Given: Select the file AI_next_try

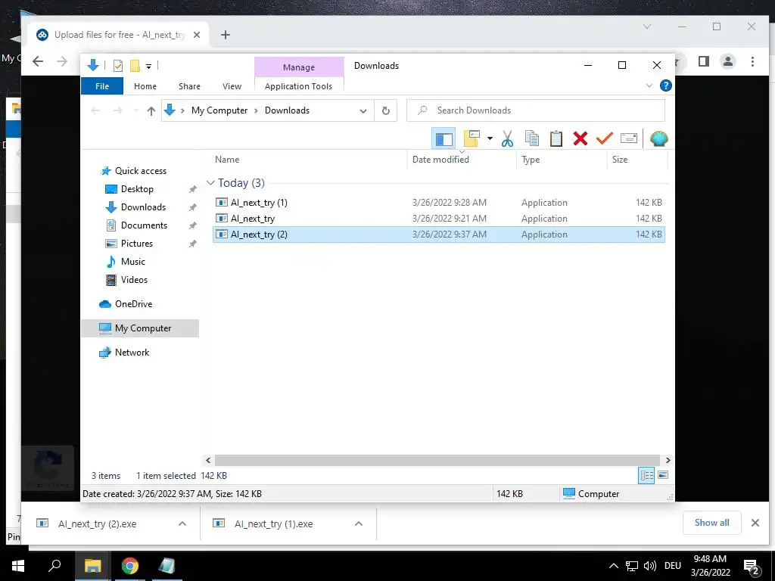Looking at the screenshot, I should 438,219.
